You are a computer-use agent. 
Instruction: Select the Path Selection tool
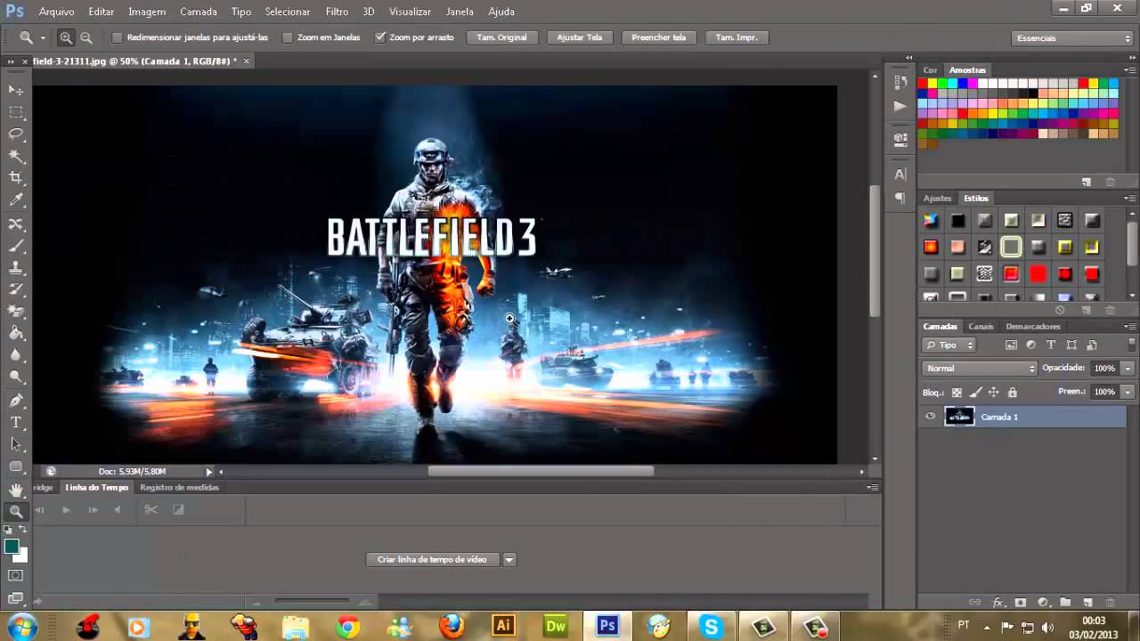(16, 443)
